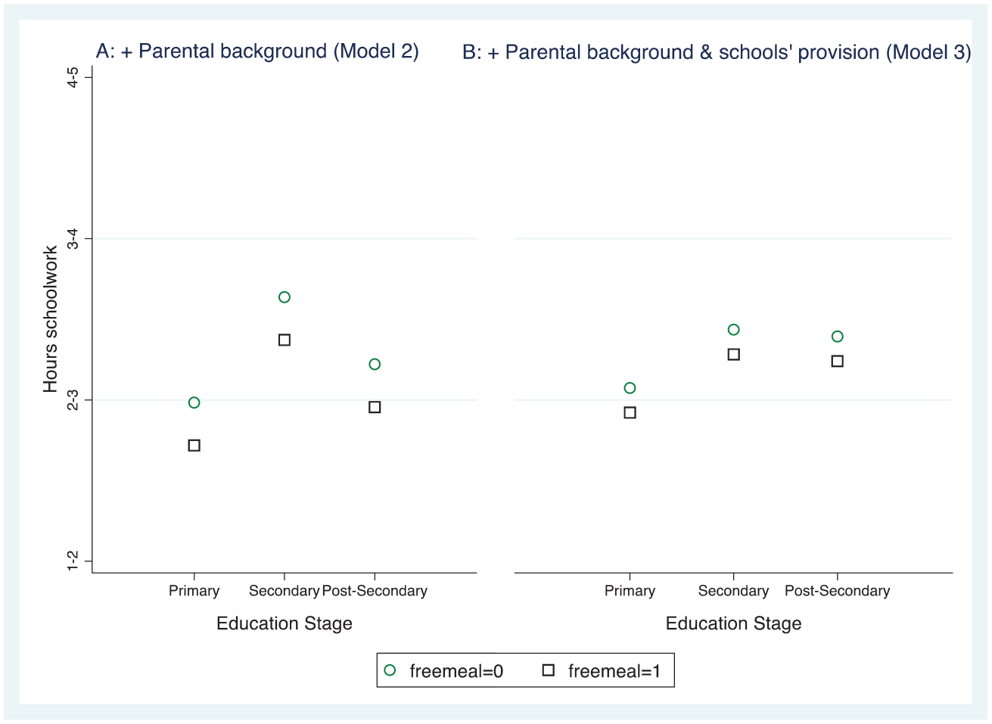Screen dimensions: 992x724
Task: Select Panel A Post-Secondary circle marker
Action: pos(375,365)
